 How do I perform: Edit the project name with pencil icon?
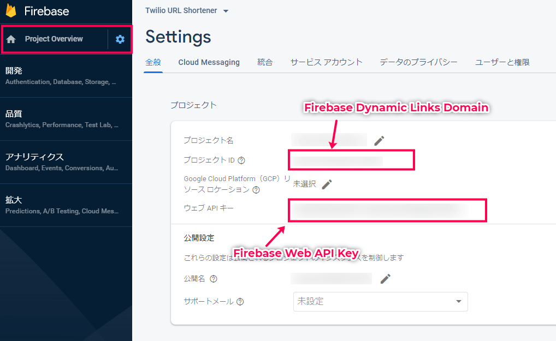379,141
